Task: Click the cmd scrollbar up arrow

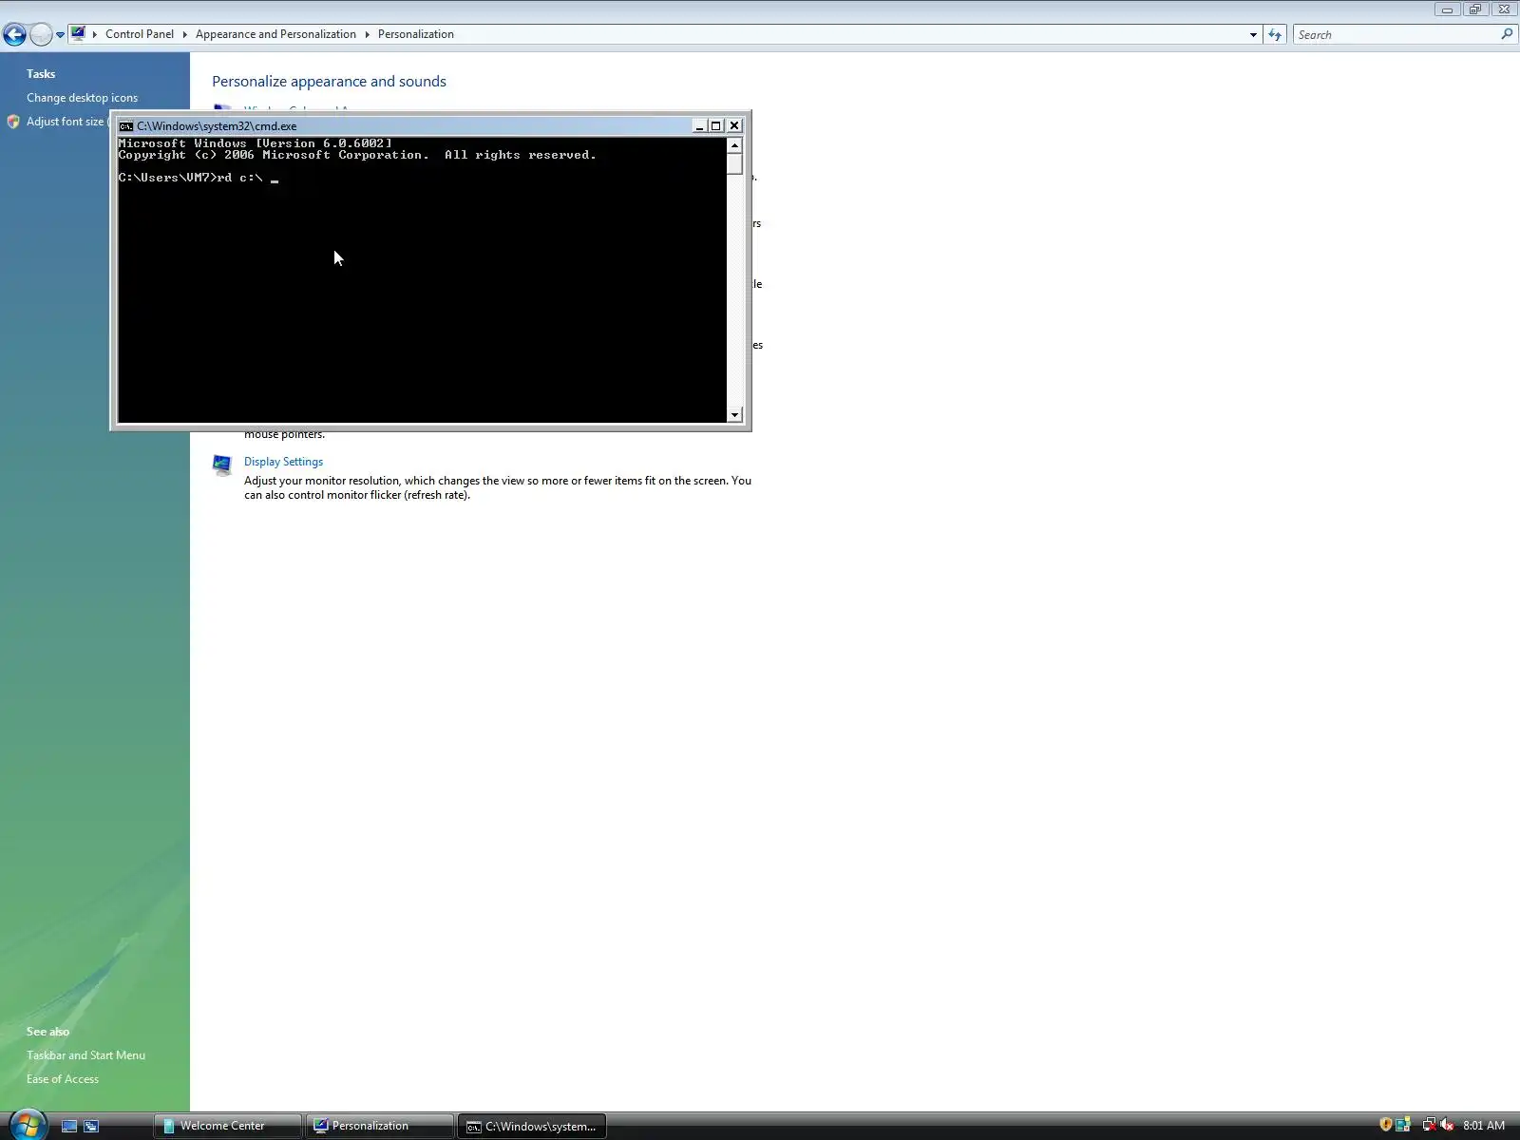Action: coord(734,145)
